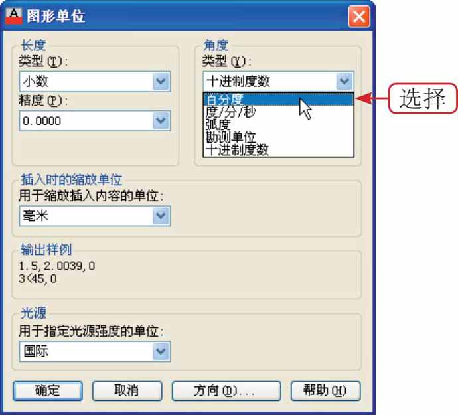Open the 毫米 insertion unit dropdown arrow
Image resolution: width=458 pixels, height=415 pixels.
[x=161, y=216]
